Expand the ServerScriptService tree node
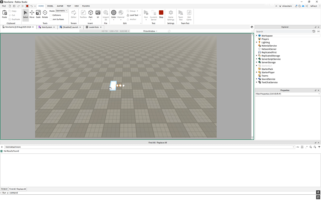The image size is (321, 200). point(257,59)
